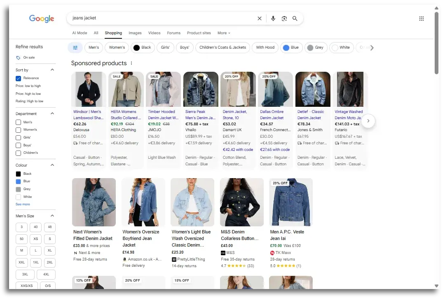
Task: Switch to the Forums tab
Action: [174, 33]
